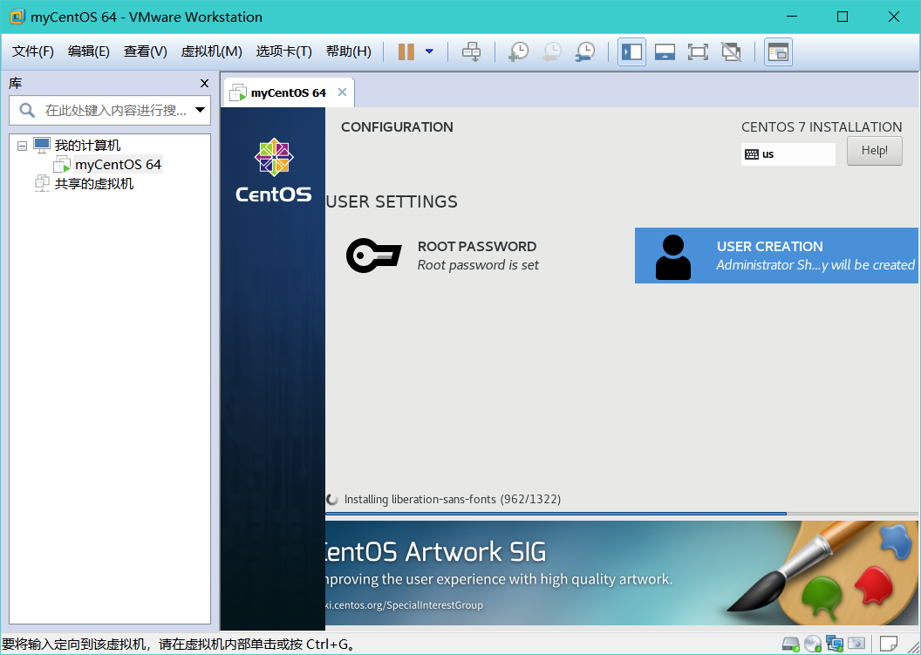Open the 编辑(E) menu
Viewport: 921px width, 655px height.
click(89, 51)
